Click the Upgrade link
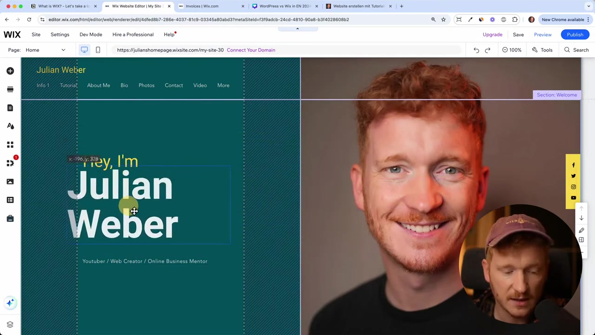Image resolution: width=595 pixels, height=335 pixels. point(492,34)
